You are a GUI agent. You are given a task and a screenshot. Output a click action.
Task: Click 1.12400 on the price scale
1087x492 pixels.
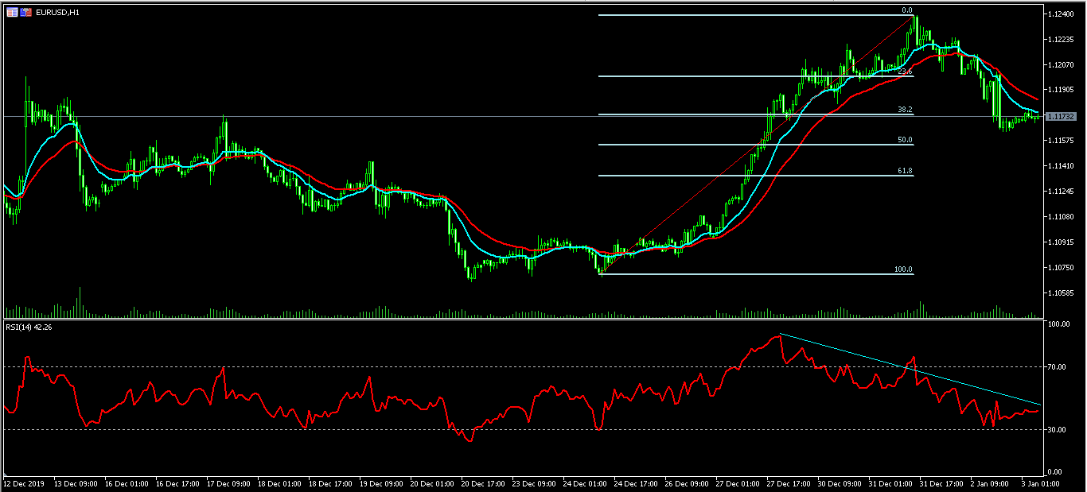tap(1061, 14)
